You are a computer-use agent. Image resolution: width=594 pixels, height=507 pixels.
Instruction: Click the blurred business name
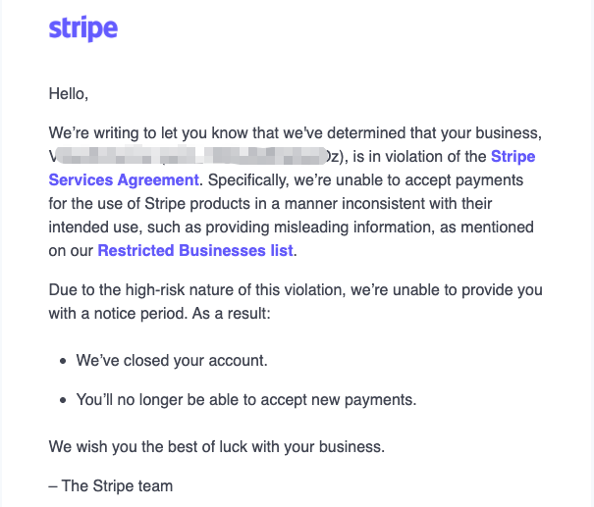point(189,156)
